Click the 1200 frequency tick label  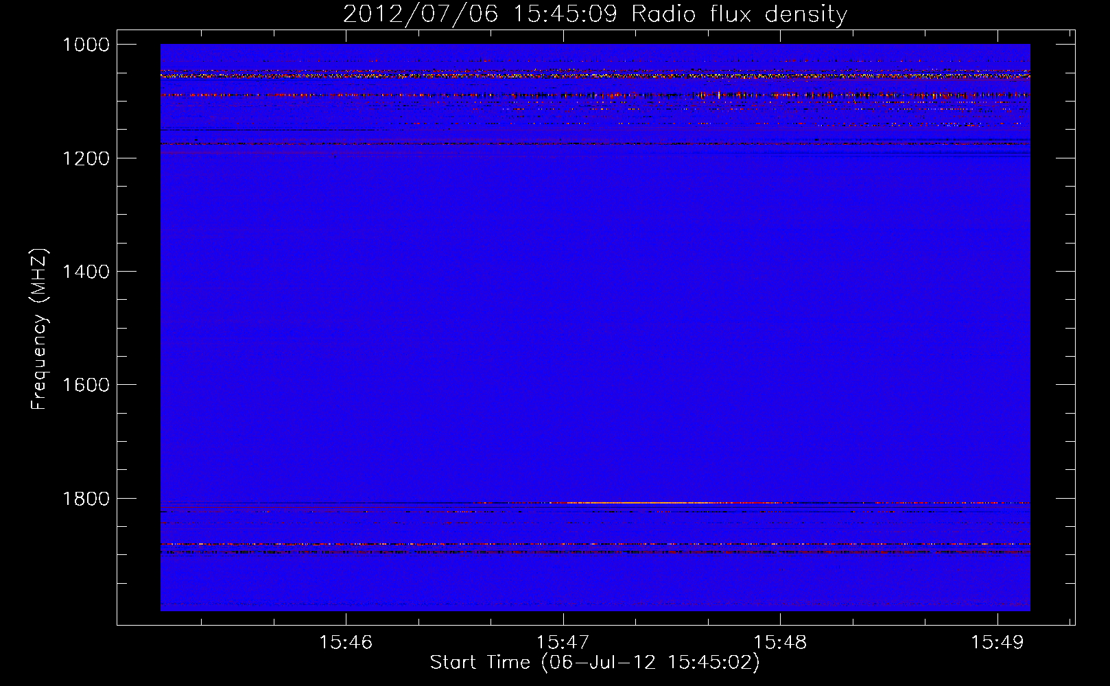pos(86,158)
